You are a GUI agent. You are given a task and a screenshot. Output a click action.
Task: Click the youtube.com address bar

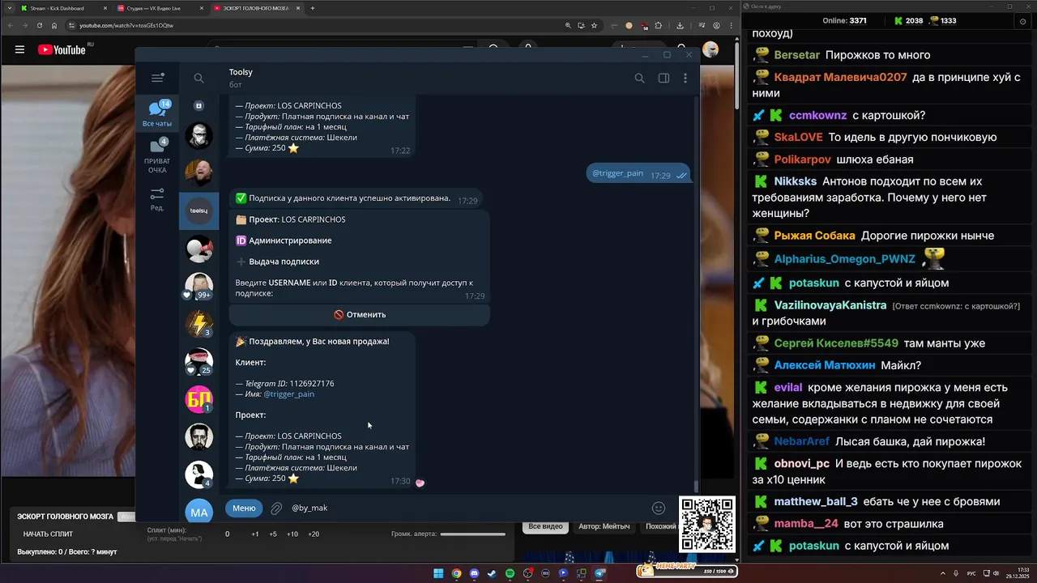[x=316, y=25]
